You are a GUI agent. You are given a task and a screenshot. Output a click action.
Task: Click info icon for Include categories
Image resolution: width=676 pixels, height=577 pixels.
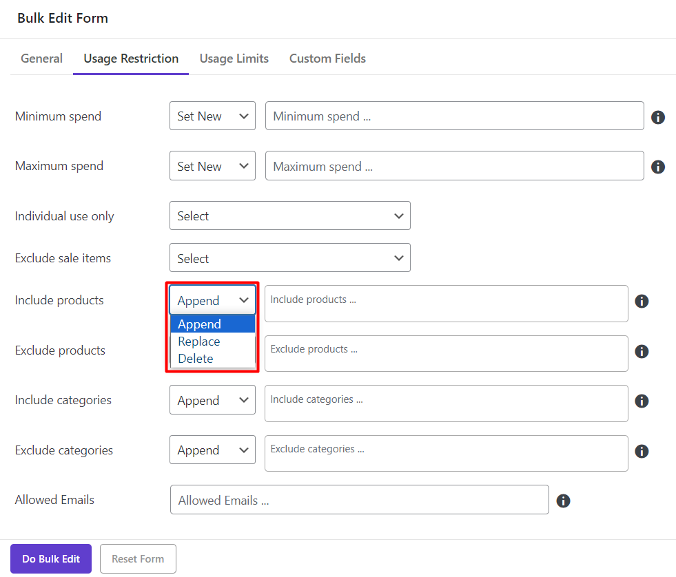[x=642, y=401]
